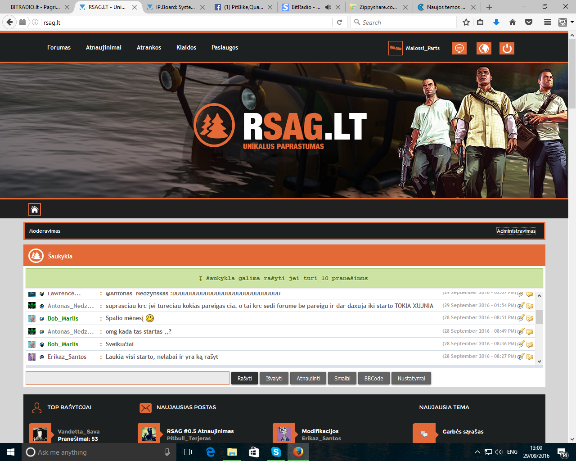
Task: Edit the 01:54 PM shout with pencil icon
Action: [521, 306]
